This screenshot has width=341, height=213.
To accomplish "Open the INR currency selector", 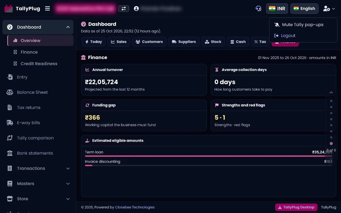I will click(277, 9).
